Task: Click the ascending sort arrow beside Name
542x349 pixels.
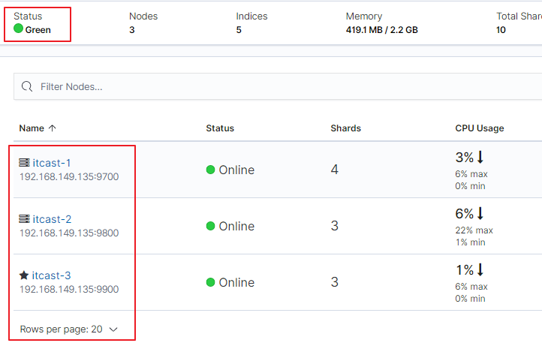Action: pyautogui.click(x=53, y=128)
